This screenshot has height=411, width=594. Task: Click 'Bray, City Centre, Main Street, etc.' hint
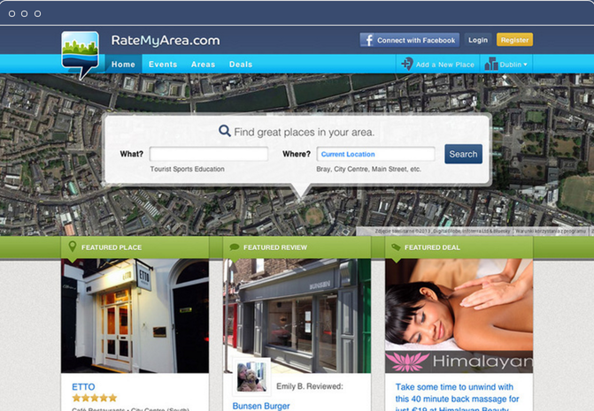368,169
